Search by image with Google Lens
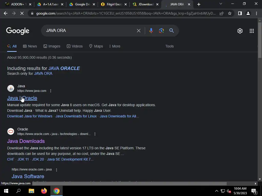Screen dimensions: 262x196 [x=161, y=31]
